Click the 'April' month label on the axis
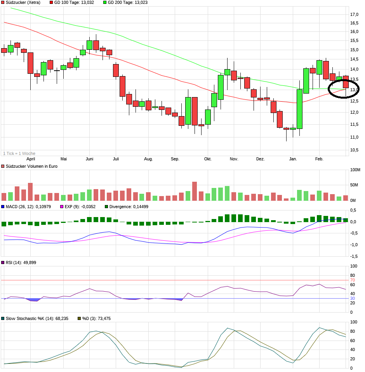Image resolution: width=365 pixels, height=372 pixels. click(31, 159)
